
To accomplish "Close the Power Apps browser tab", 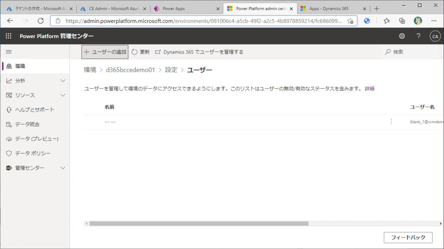I will click(218, 9).
